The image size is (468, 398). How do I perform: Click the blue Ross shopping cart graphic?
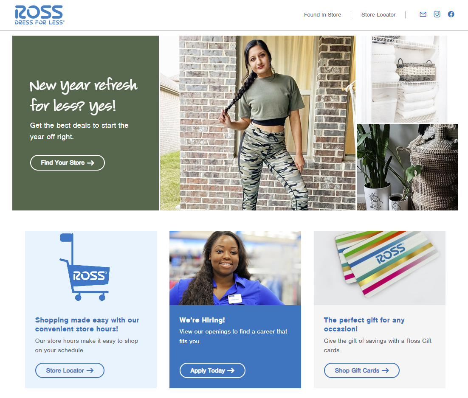click(85, 267)
